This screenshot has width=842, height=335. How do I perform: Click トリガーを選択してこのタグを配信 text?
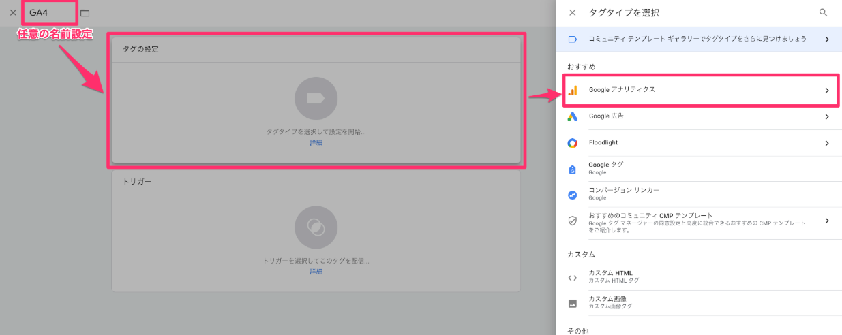click(316, 261)
